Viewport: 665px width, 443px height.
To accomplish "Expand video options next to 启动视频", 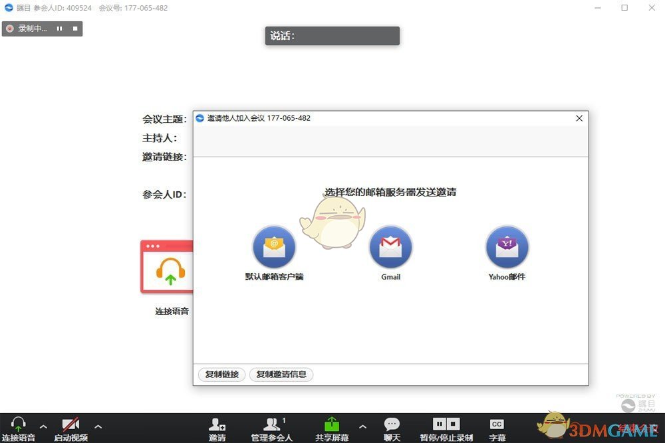I will tap(98, 427).
